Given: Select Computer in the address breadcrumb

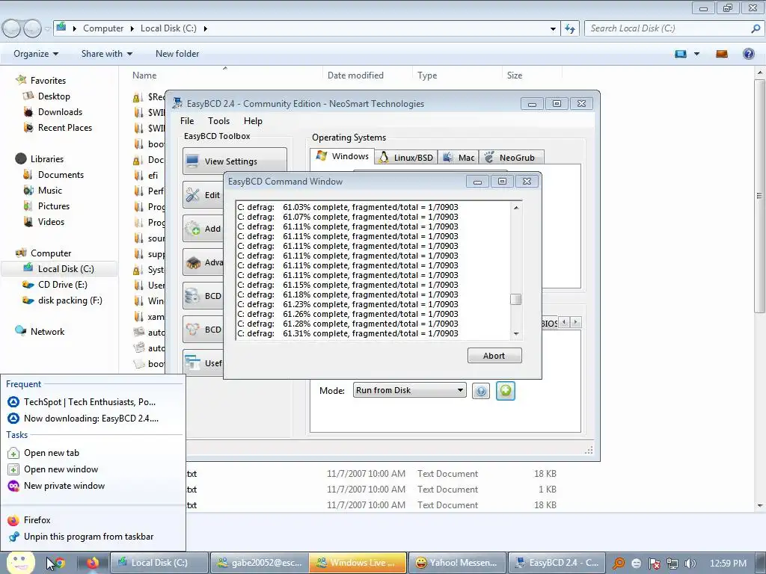Looking at the screenshot, I should tap(103, 28).
